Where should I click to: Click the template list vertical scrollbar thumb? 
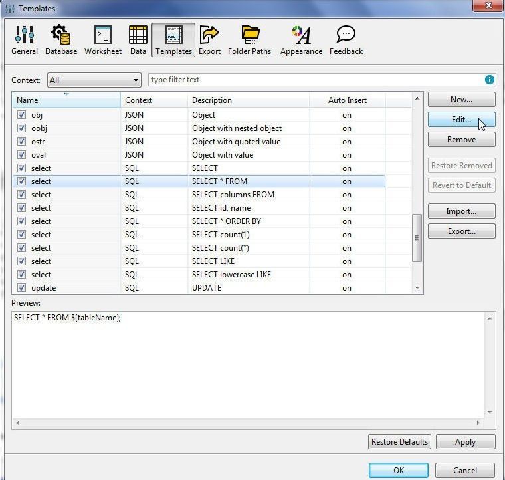[x=417, y=238]
